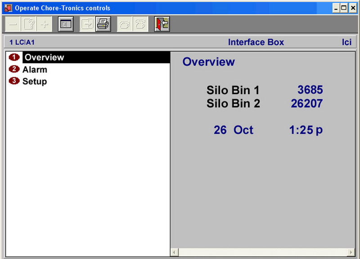The width and height of the screenshot is (360, 259).
Task: Click the disabled minus toolbar button
Action: point(13,24)
